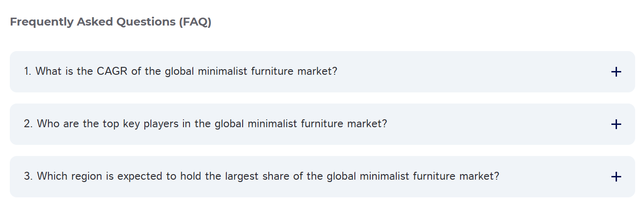This screenshot has width=644, height=208.
Task: Click the number '1.' label of first FAQ
Action: click(x=27, y=71)
